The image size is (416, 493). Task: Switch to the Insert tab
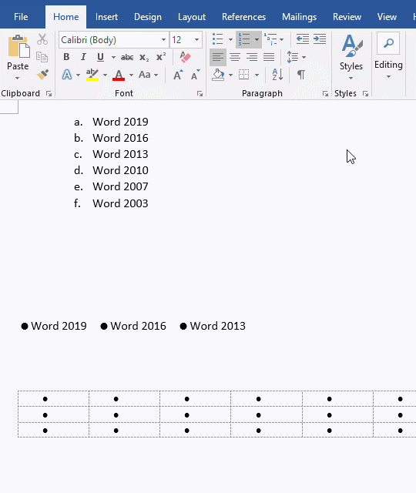pyautogui.click(x=106, y=17)
